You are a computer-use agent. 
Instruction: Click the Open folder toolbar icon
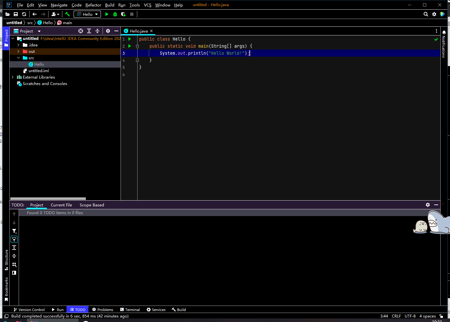point(8,14)
